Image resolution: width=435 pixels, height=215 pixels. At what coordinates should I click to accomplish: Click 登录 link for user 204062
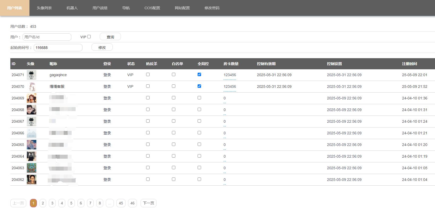coord(107,180)
